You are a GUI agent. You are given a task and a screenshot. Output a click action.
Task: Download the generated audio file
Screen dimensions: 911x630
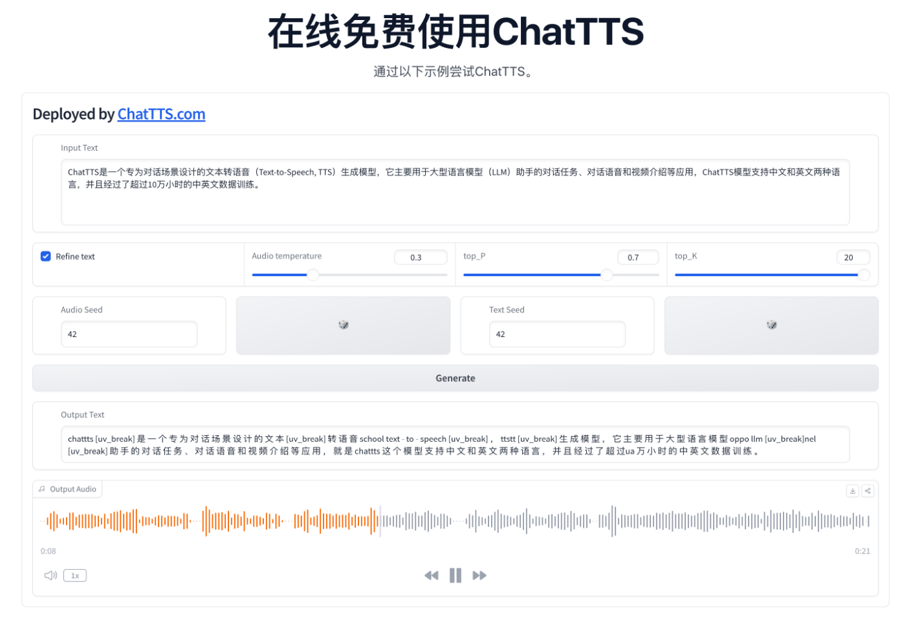852,491
